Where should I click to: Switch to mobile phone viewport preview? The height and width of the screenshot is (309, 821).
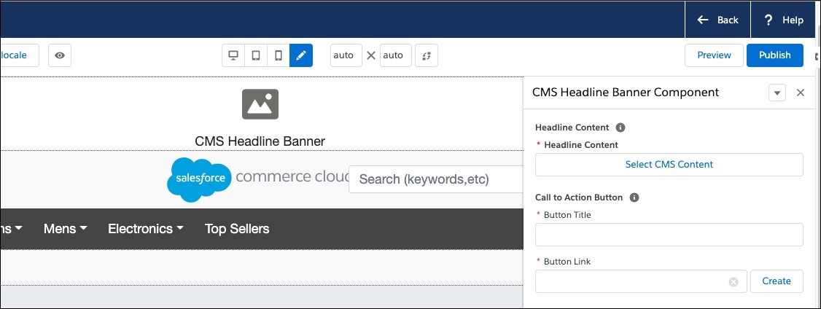(x=279, y=55)
